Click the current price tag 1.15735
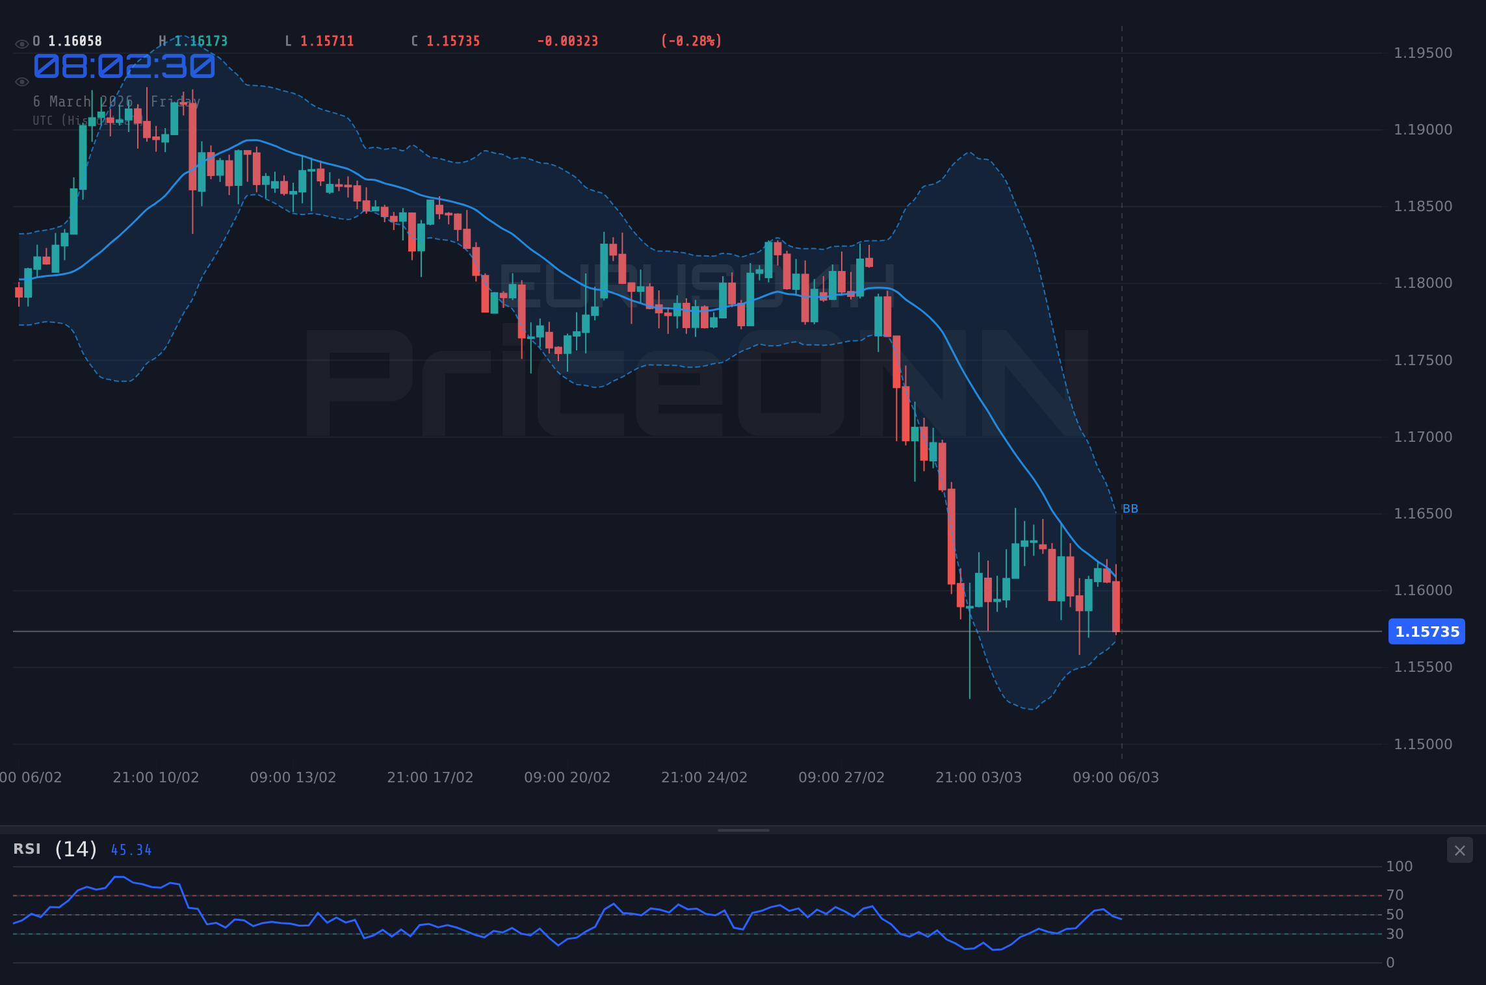 [1427, 632]
